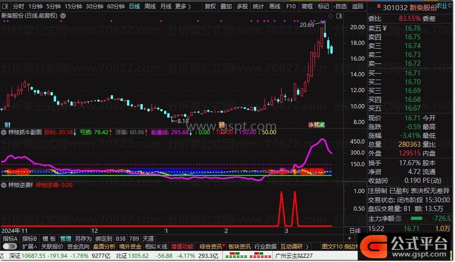Click the 标记 mark button
455x262 pixels.
323,6
